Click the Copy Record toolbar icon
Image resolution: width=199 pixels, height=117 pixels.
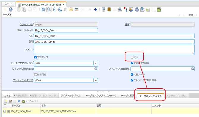pos(24,10)
